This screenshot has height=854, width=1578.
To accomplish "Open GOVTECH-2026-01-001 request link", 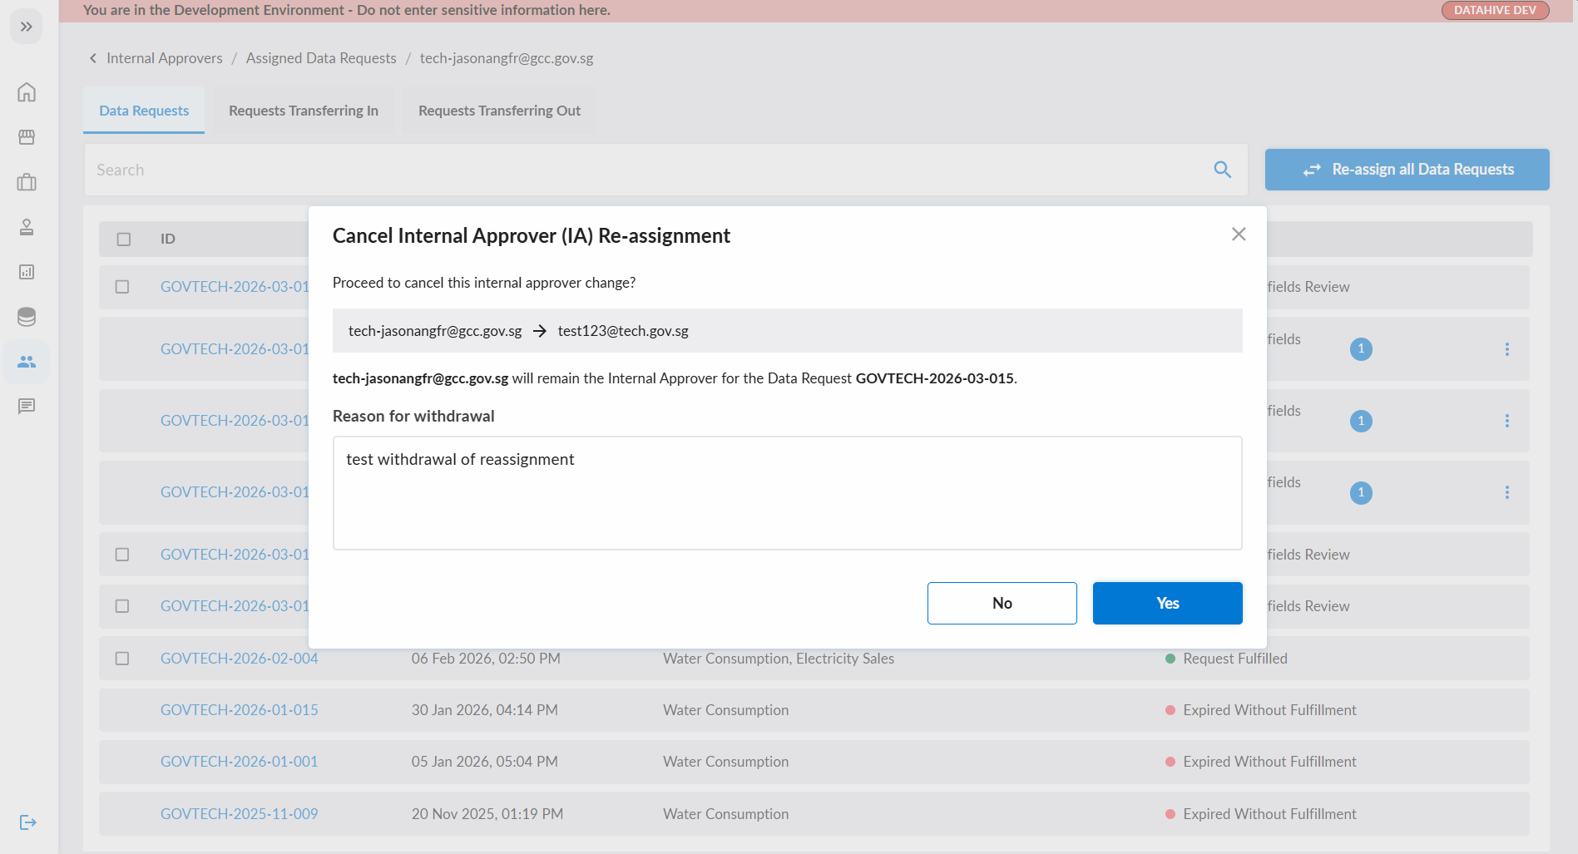I will (x=240, y=762).
